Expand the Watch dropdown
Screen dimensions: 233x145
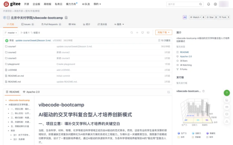(x=195, y=17)
